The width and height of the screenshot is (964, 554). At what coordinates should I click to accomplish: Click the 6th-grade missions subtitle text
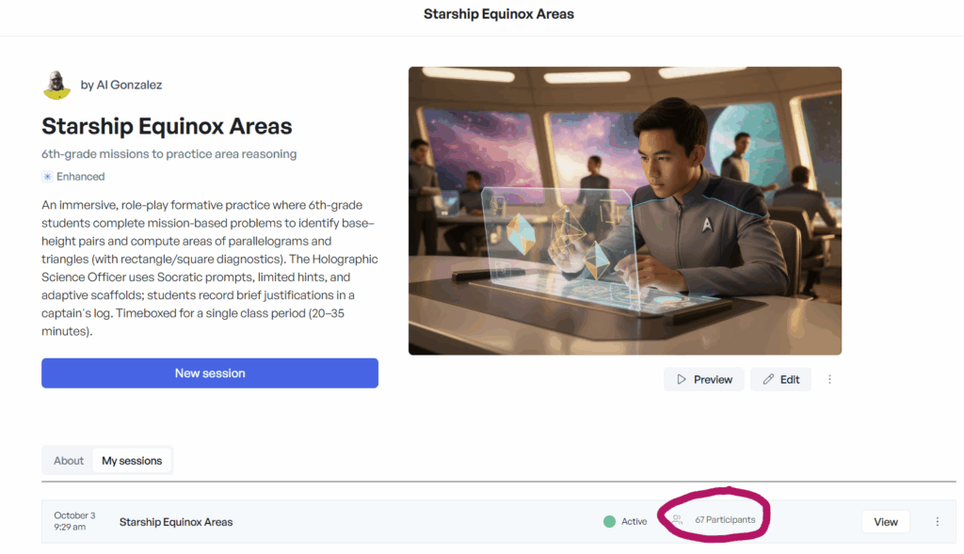pyautogui.click(x=169, y=154)
